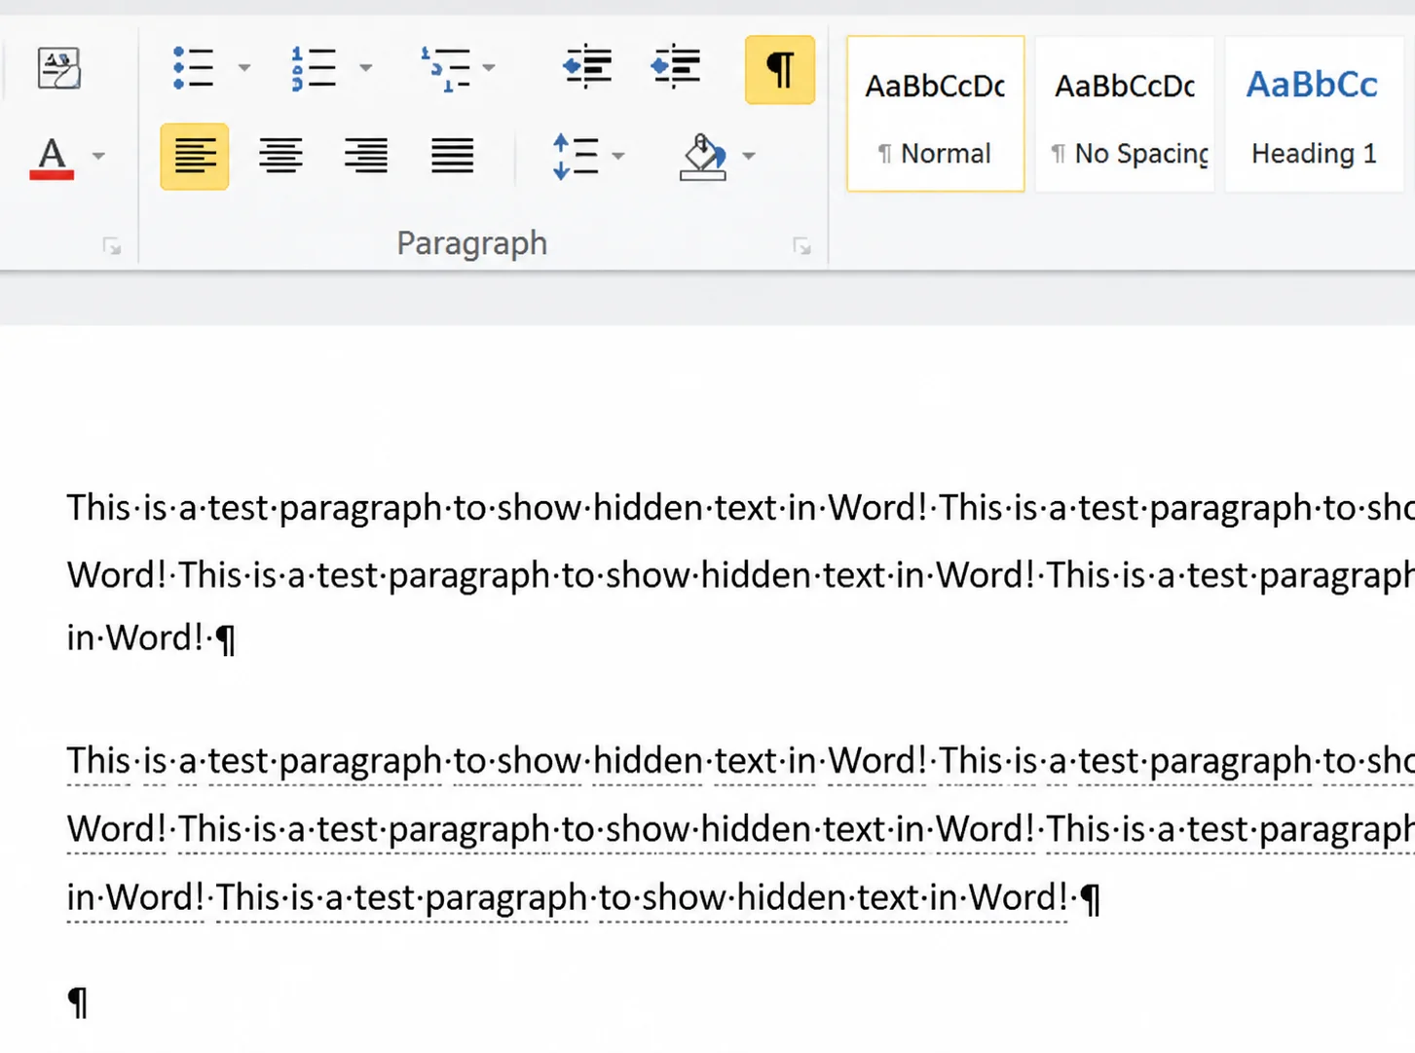
Task: Apply the Normal style
Action: tap(935, 114)
